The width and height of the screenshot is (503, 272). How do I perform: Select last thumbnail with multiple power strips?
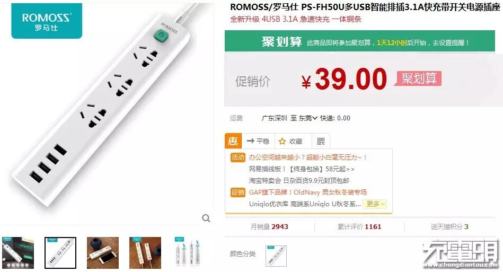(188, 252)
